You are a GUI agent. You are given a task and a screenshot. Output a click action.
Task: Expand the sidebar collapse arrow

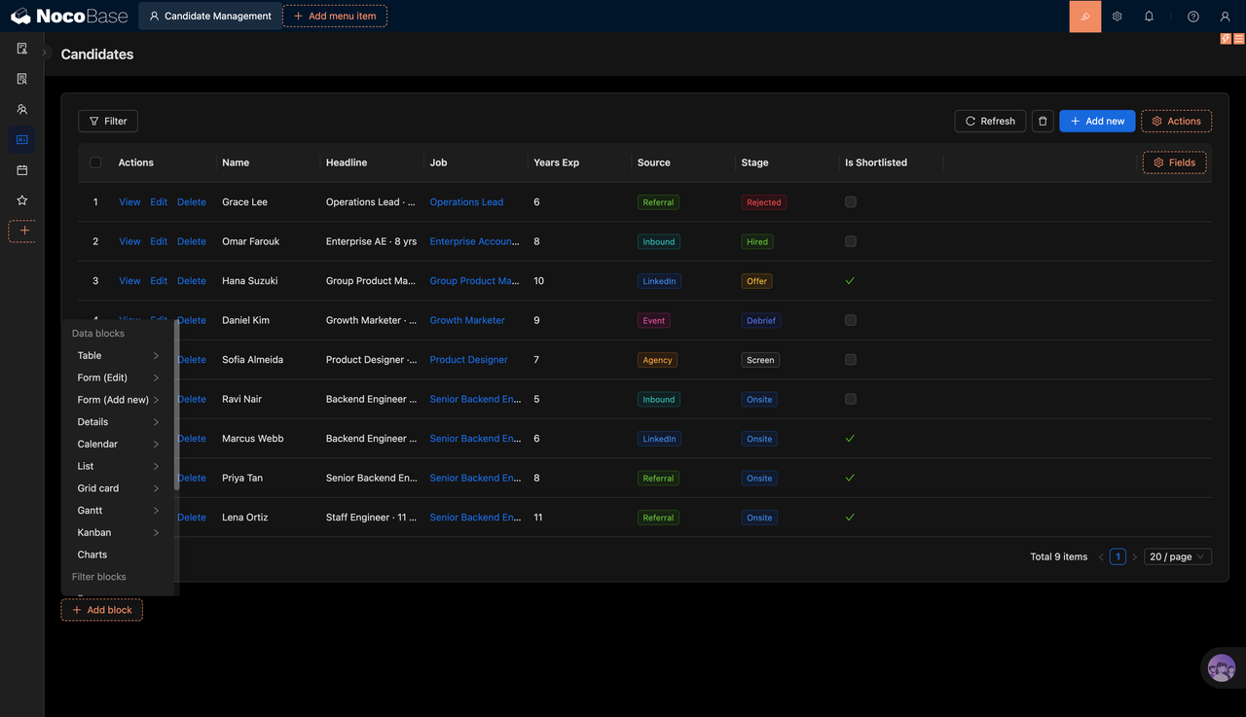(x=45, y=53)
